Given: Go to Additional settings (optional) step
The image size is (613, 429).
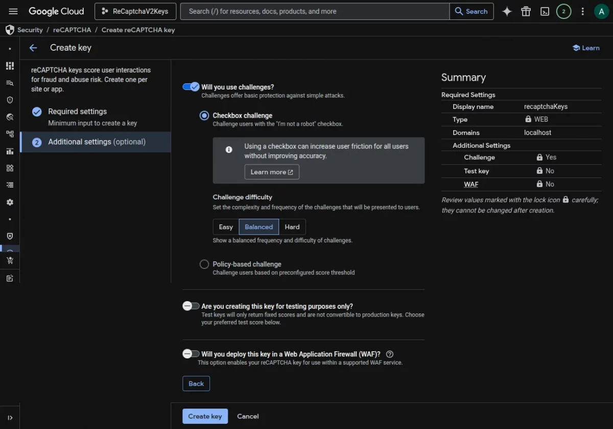Looking at the screenshot, I should [x=96, y=142].
